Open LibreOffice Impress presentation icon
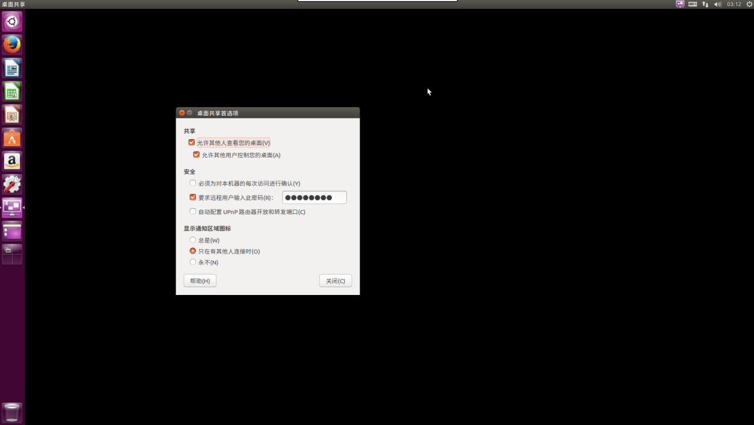The width and height of the screenshot is (754, 425). [x=12, y=114]
